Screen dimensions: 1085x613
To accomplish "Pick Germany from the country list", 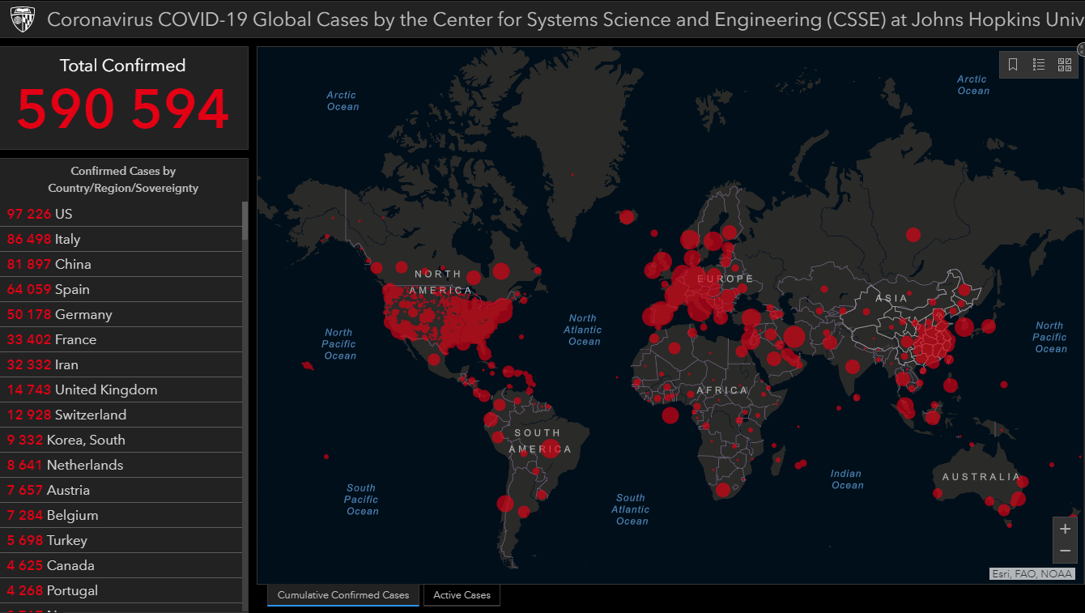I will pos(121,314).
